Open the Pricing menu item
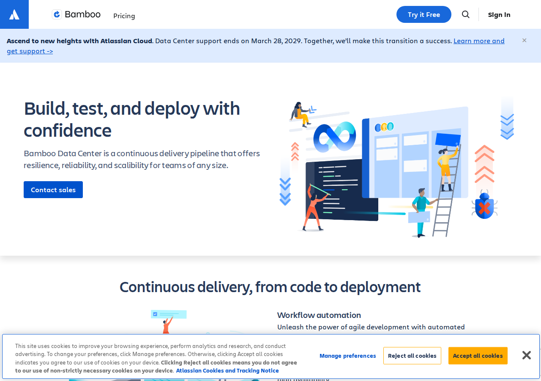Viewport: 541px width, 381px height. click(124, 16)
